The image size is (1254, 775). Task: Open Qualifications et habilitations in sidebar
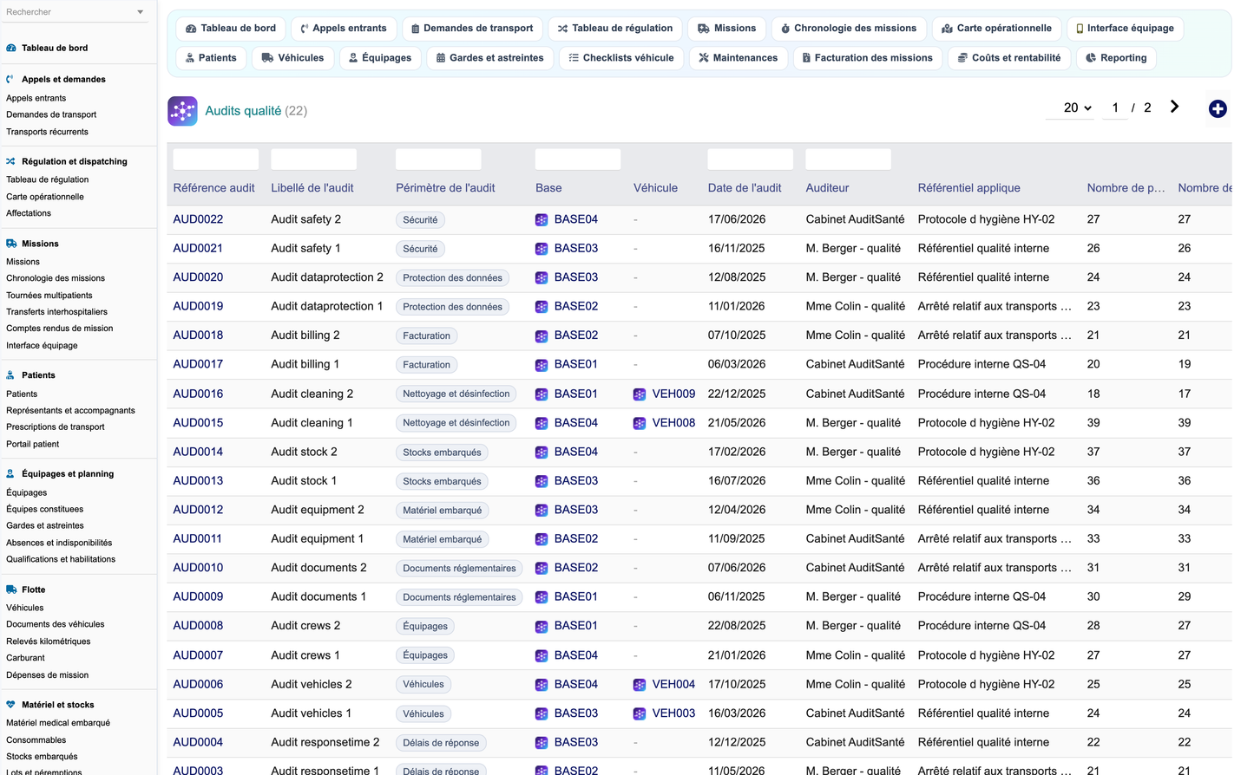[x=61, y=559]
